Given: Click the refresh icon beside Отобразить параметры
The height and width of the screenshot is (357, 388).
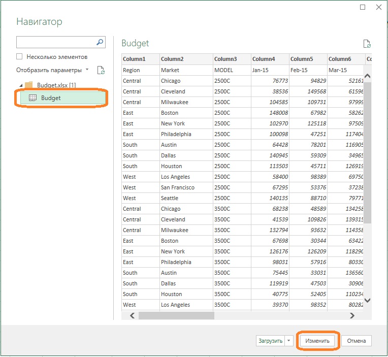Looking at the screenshot, I should coord(101,70).
